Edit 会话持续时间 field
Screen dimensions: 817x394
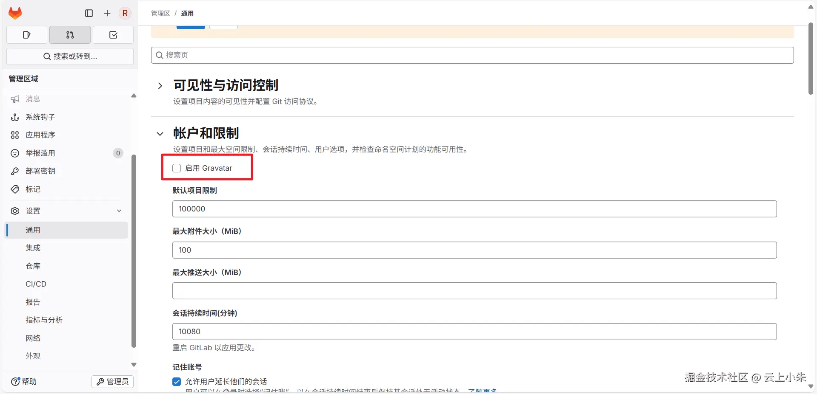click(474, 332)
